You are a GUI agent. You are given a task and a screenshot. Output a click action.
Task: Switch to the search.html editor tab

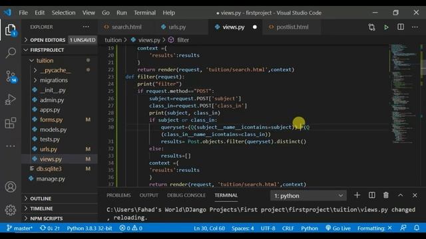click(126, 27)
